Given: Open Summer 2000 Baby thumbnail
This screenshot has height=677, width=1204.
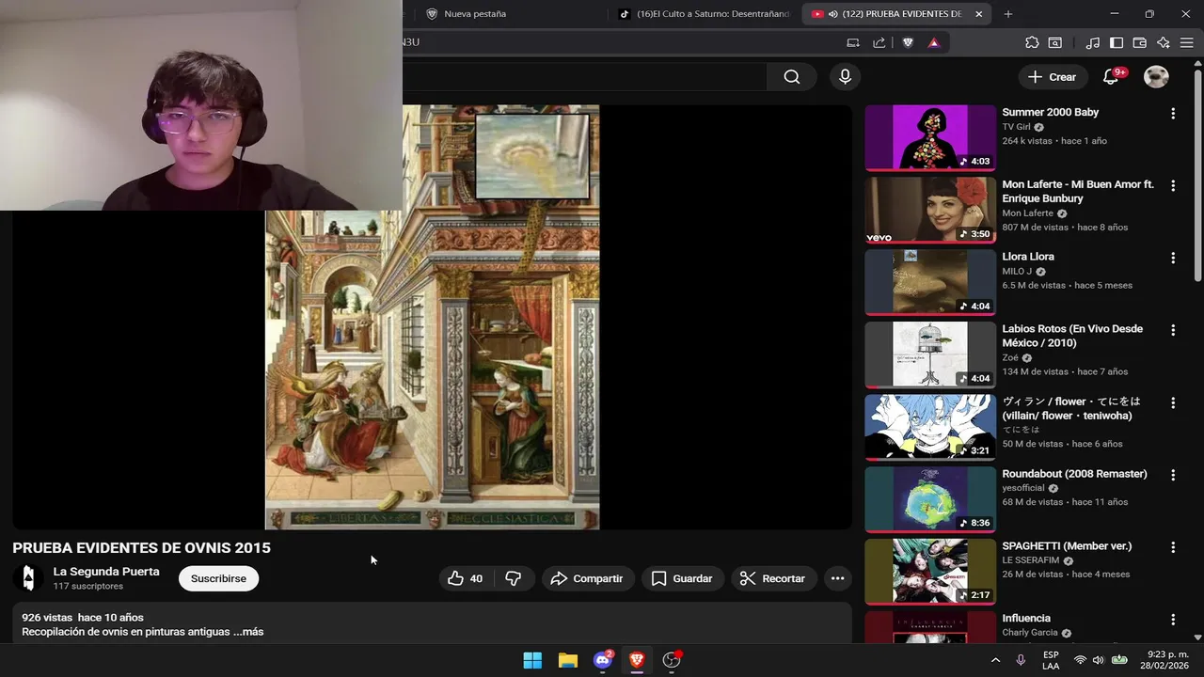Looking at the screenshot, I should [930, 137].
